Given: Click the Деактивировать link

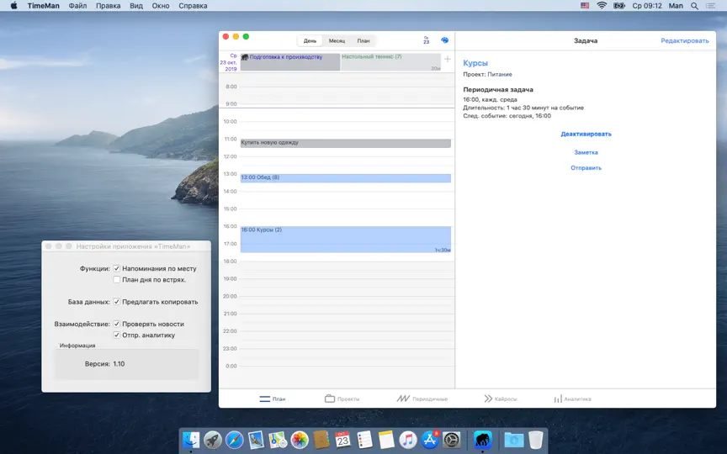Looking at the screenshot, I should [586, 134].
